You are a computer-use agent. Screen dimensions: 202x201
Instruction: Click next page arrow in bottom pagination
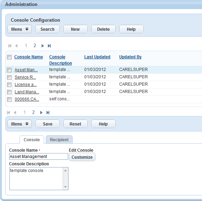(41, 113)
